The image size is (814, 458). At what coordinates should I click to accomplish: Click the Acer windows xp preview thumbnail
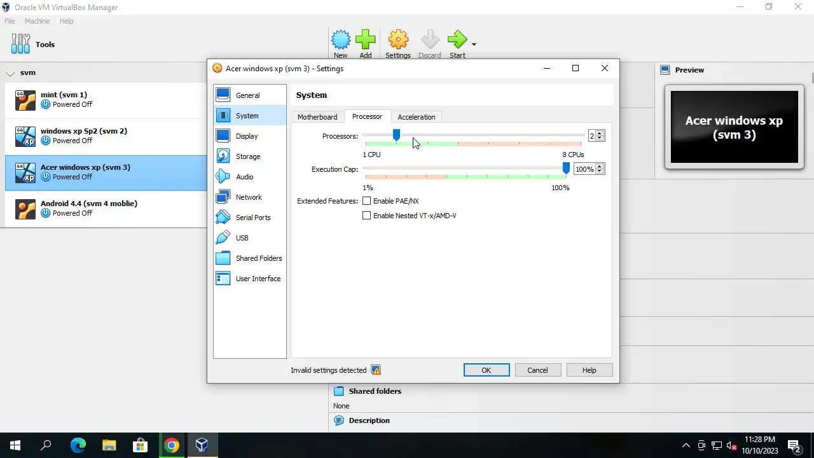click(735, 127)
